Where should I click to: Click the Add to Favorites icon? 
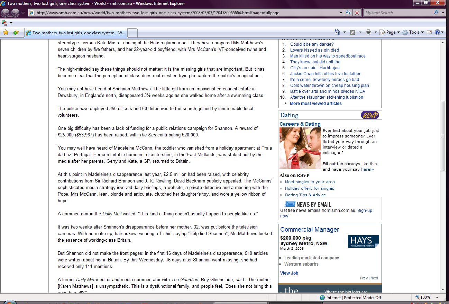[16, 33]
